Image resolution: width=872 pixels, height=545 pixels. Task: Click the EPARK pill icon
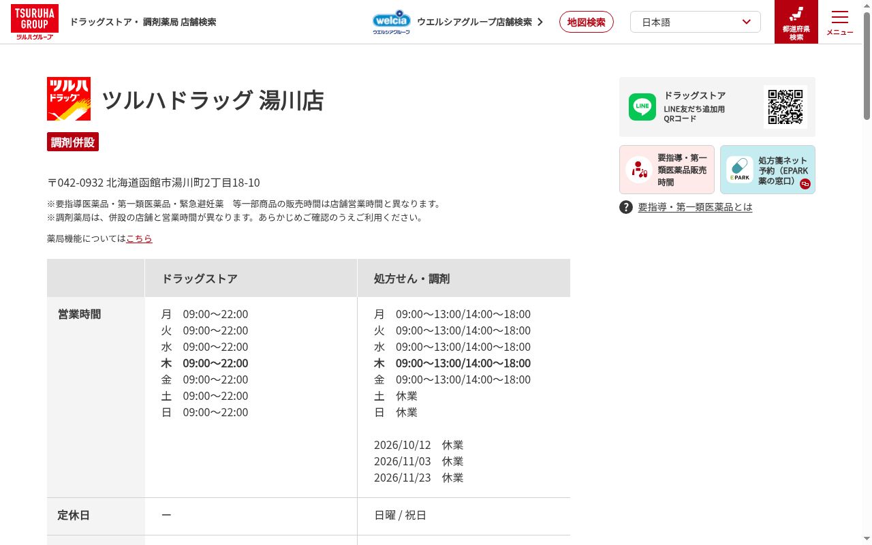coord(739,170)
